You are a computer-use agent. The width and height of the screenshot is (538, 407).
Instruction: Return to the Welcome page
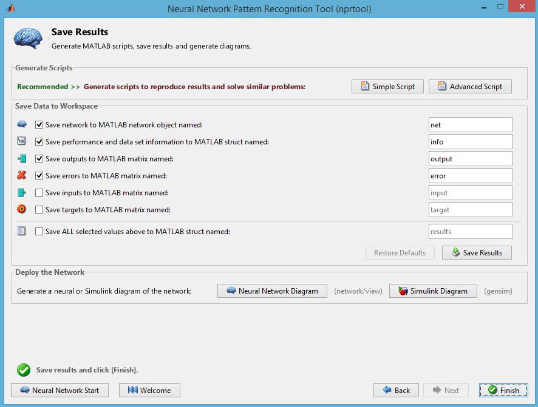(149, 390)
